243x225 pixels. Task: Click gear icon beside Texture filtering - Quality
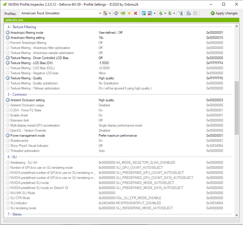point(8,78)
